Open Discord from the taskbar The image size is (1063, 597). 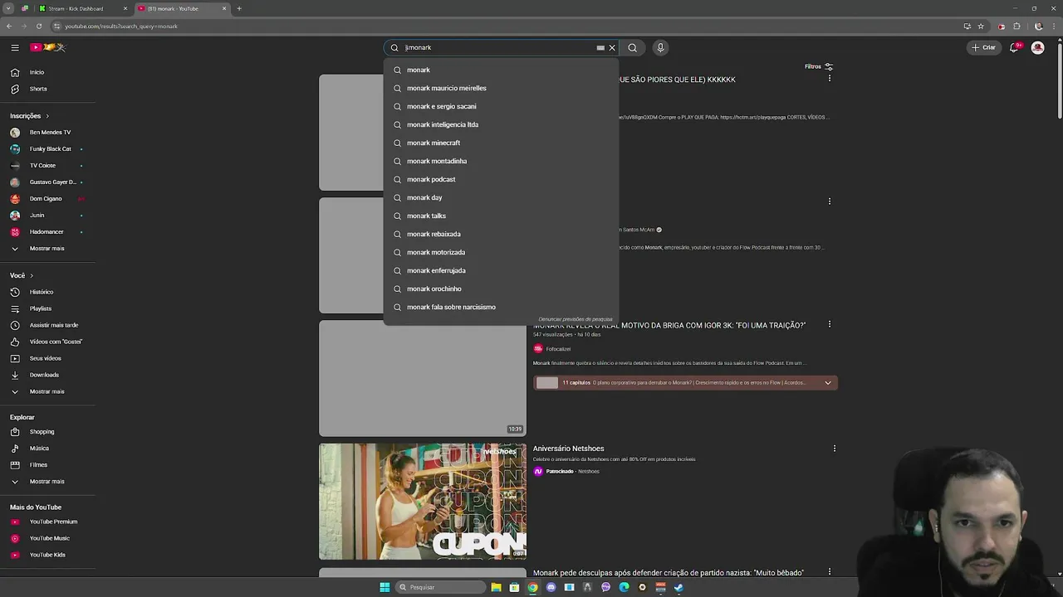(551, 587)
